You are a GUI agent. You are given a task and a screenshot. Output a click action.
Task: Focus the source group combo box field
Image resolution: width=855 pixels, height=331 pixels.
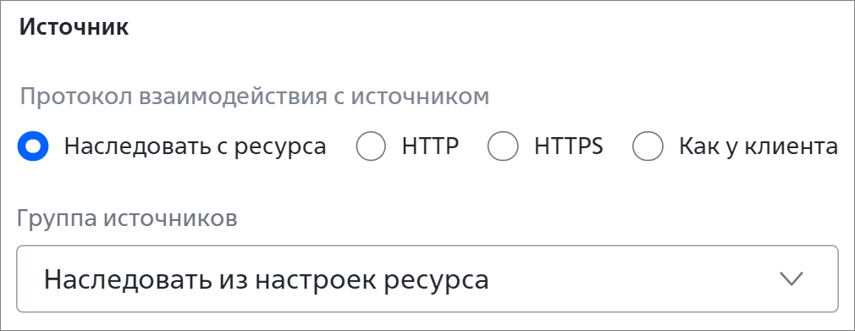(427, 279)
